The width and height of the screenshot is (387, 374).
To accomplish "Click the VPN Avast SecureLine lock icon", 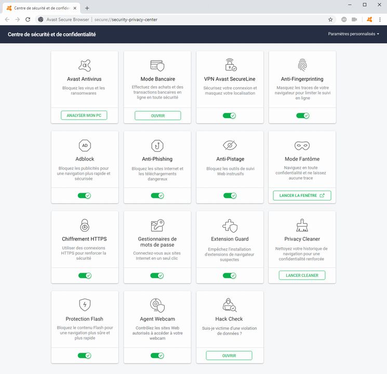I will 231,65.
